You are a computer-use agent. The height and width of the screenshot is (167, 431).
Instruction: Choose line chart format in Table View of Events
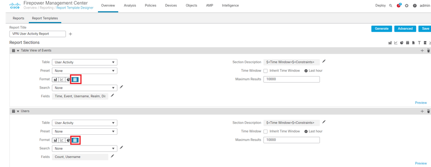click(62, 80)
